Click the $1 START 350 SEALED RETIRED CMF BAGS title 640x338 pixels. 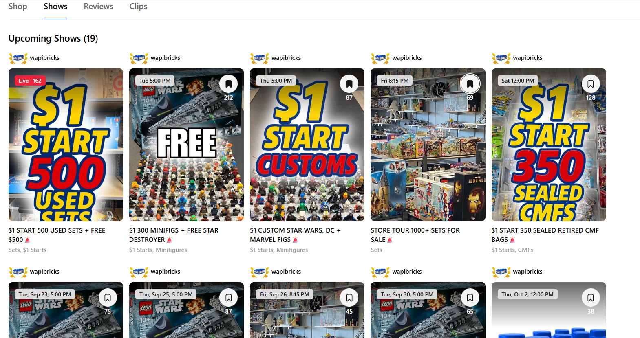[x=545, y=235]
